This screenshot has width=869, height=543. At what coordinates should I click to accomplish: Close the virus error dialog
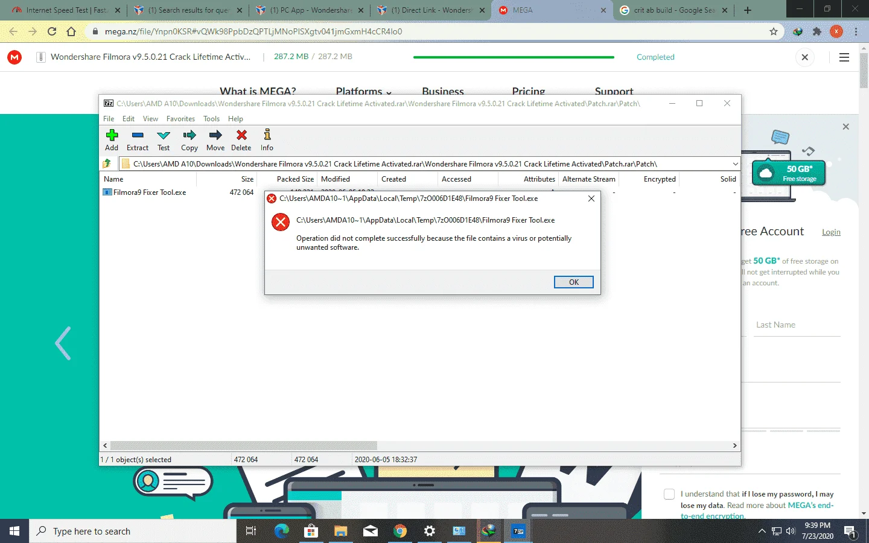[x=591, y=198]
